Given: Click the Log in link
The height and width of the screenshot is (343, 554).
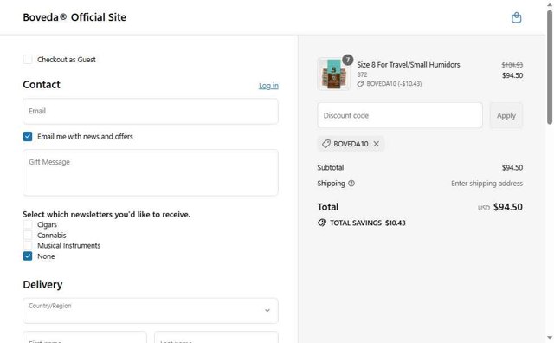Looking at the screenshot, I should pos(268,86).
